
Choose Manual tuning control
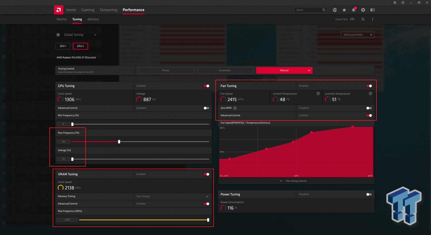pos(284,70)
